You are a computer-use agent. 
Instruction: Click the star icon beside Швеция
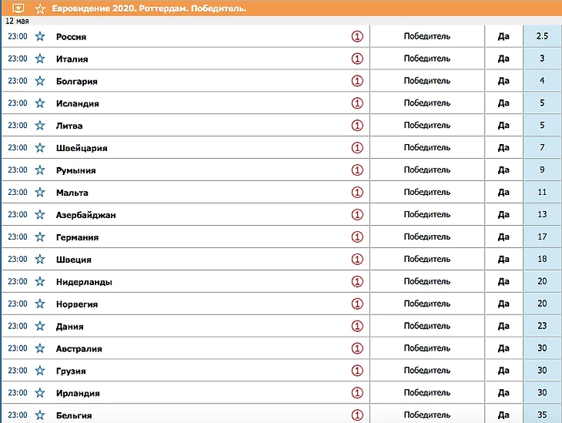click(40, 259)
